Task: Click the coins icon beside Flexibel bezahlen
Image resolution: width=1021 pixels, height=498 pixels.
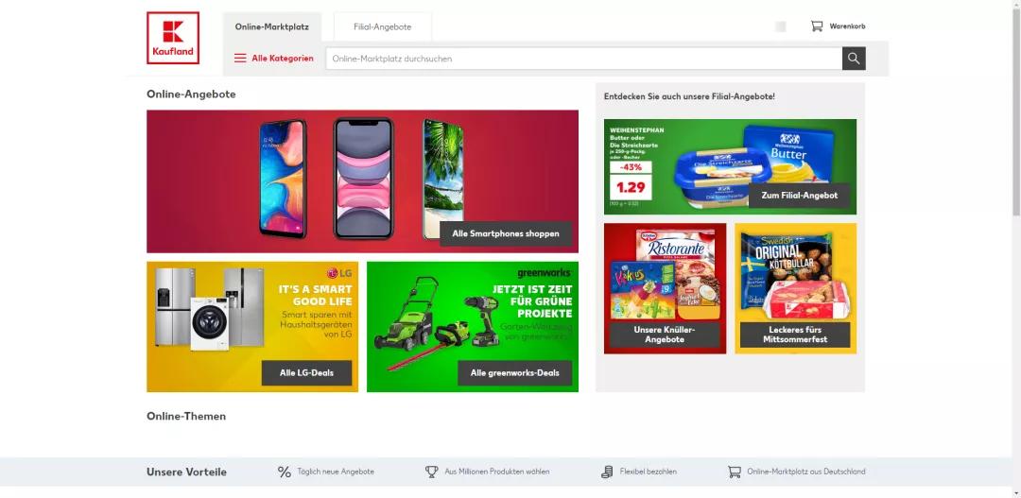Action: click(607, 472)
